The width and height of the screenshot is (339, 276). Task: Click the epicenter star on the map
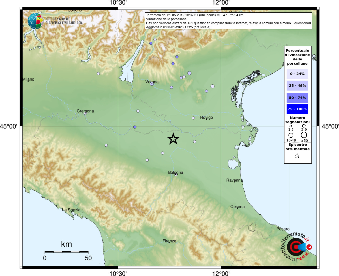pyautogui.click(x=173, y=139)
